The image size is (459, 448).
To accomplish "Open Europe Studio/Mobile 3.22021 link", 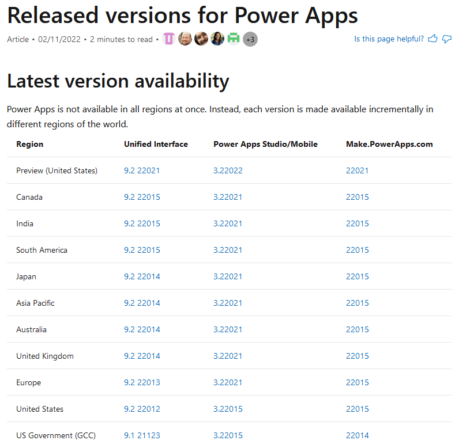I will click(228, 382).
